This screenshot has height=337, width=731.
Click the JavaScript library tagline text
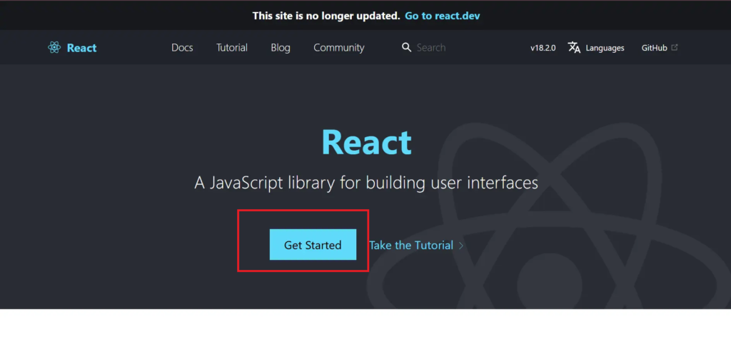[x=366, y=183]
